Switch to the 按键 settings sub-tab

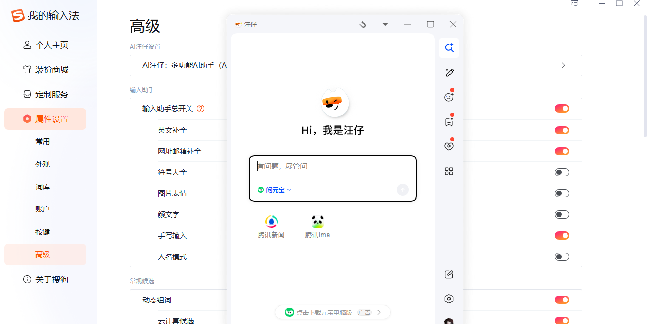pyautogui.click(x=43, y=232)
